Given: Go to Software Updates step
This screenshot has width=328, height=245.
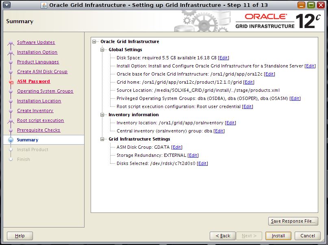Looking at the screenshot, I should 36,42.
